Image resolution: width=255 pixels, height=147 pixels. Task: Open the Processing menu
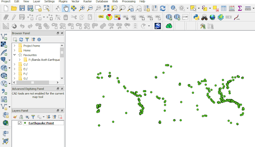129,2
